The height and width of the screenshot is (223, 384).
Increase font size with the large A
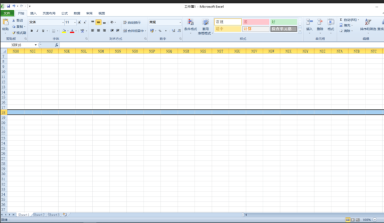(79, 22)
